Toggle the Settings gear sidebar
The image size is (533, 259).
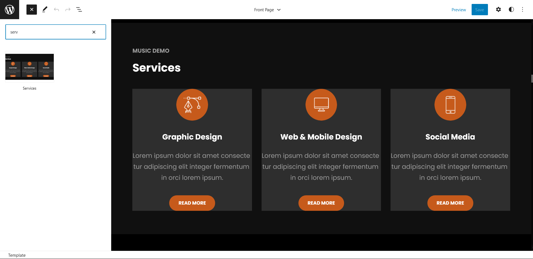pos(498,10)
